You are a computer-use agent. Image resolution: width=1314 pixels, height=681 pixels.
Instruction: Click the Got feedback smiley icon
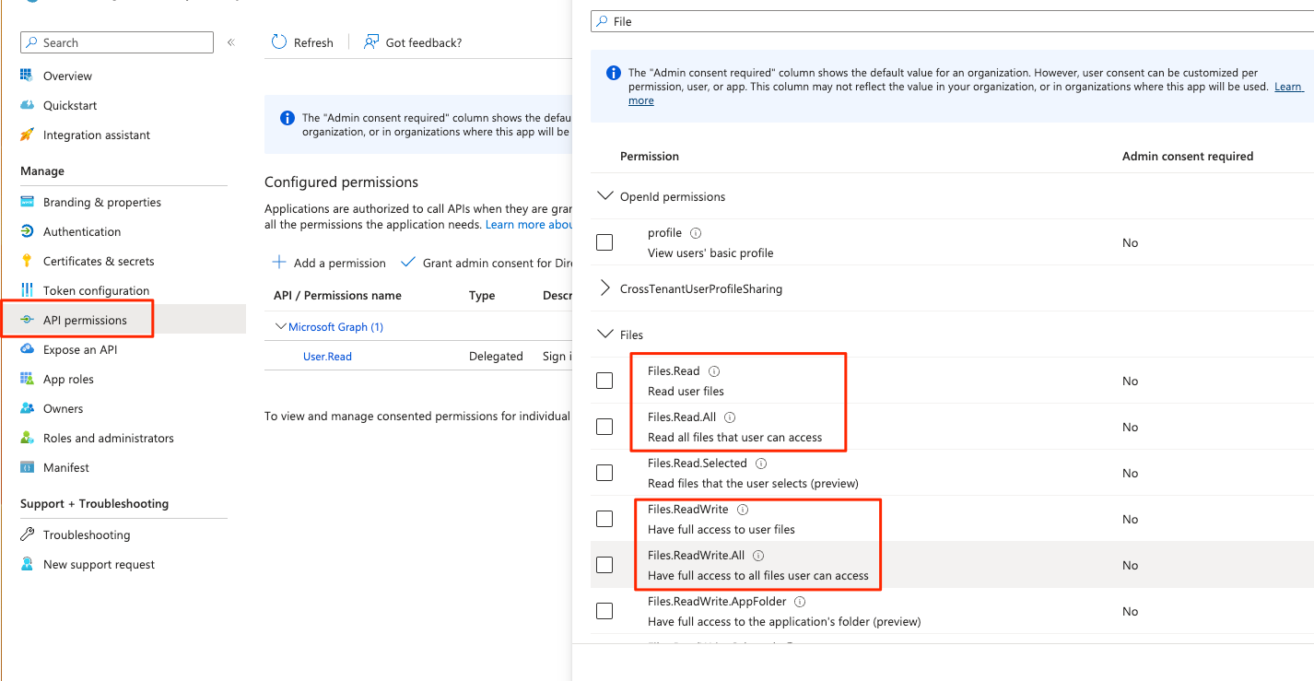(370, 41)
